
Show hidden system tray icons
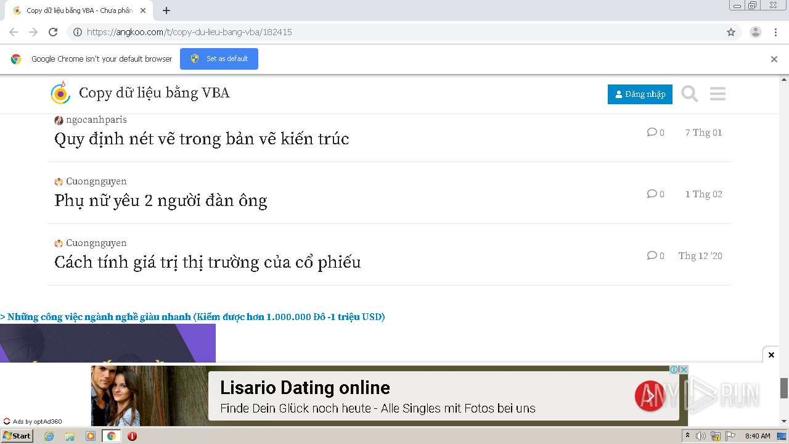click(x=688, y=436)
